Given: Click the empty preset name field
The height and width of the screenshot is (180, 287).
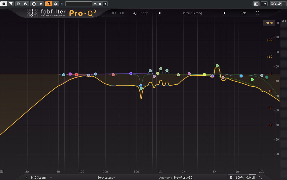Looking at the screenshot, I should 79,4.
